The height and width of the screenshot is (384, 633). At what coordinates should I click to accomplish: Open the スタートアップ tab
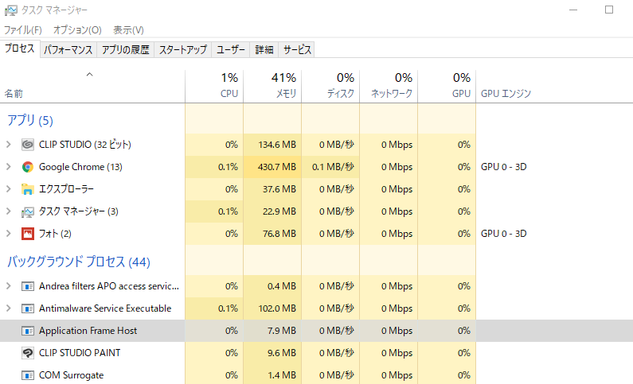click(182, 49)
